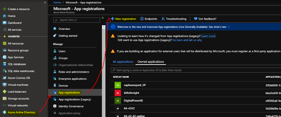This screenshot has width=281, height=117.
Task: Click the application name filter field
Action: (x=196, y=70)
